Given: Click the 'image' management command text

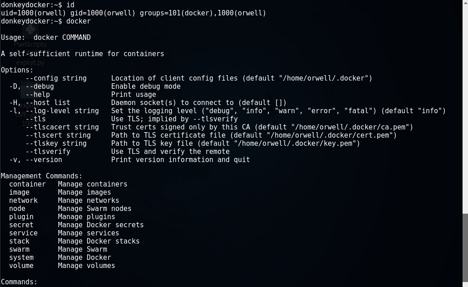Looking at the screenshot, I should 19,192.
